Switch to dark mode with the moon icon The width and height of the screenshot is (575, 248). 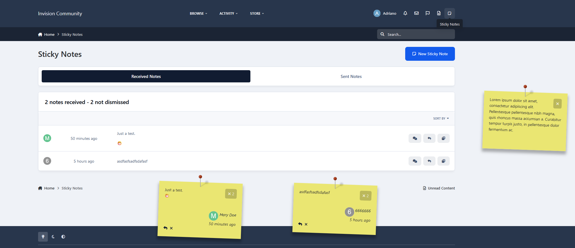[x=53, y=237]
